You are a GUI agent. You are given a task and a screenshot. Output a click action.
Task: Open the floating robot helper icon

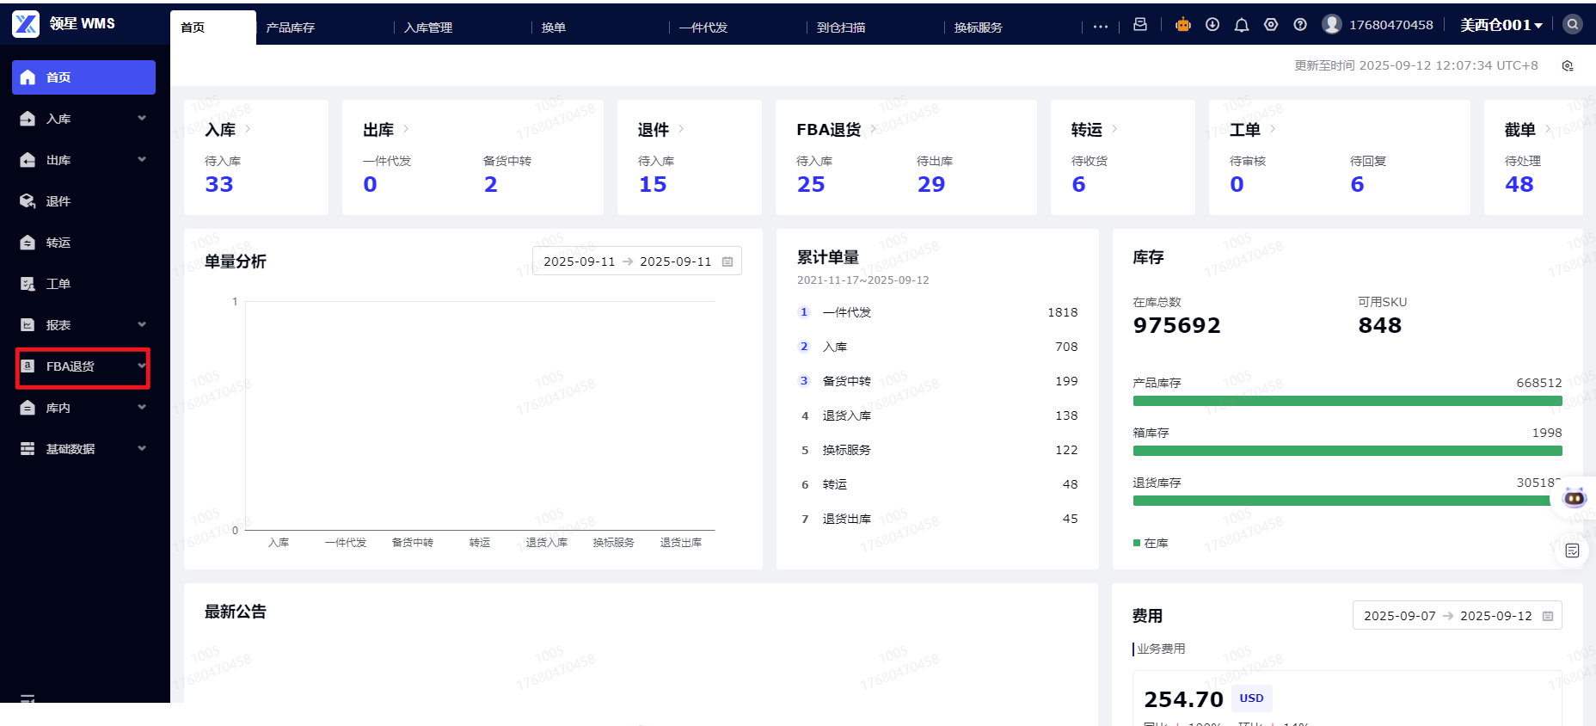pyautogui.click(x=1575, y=497)
